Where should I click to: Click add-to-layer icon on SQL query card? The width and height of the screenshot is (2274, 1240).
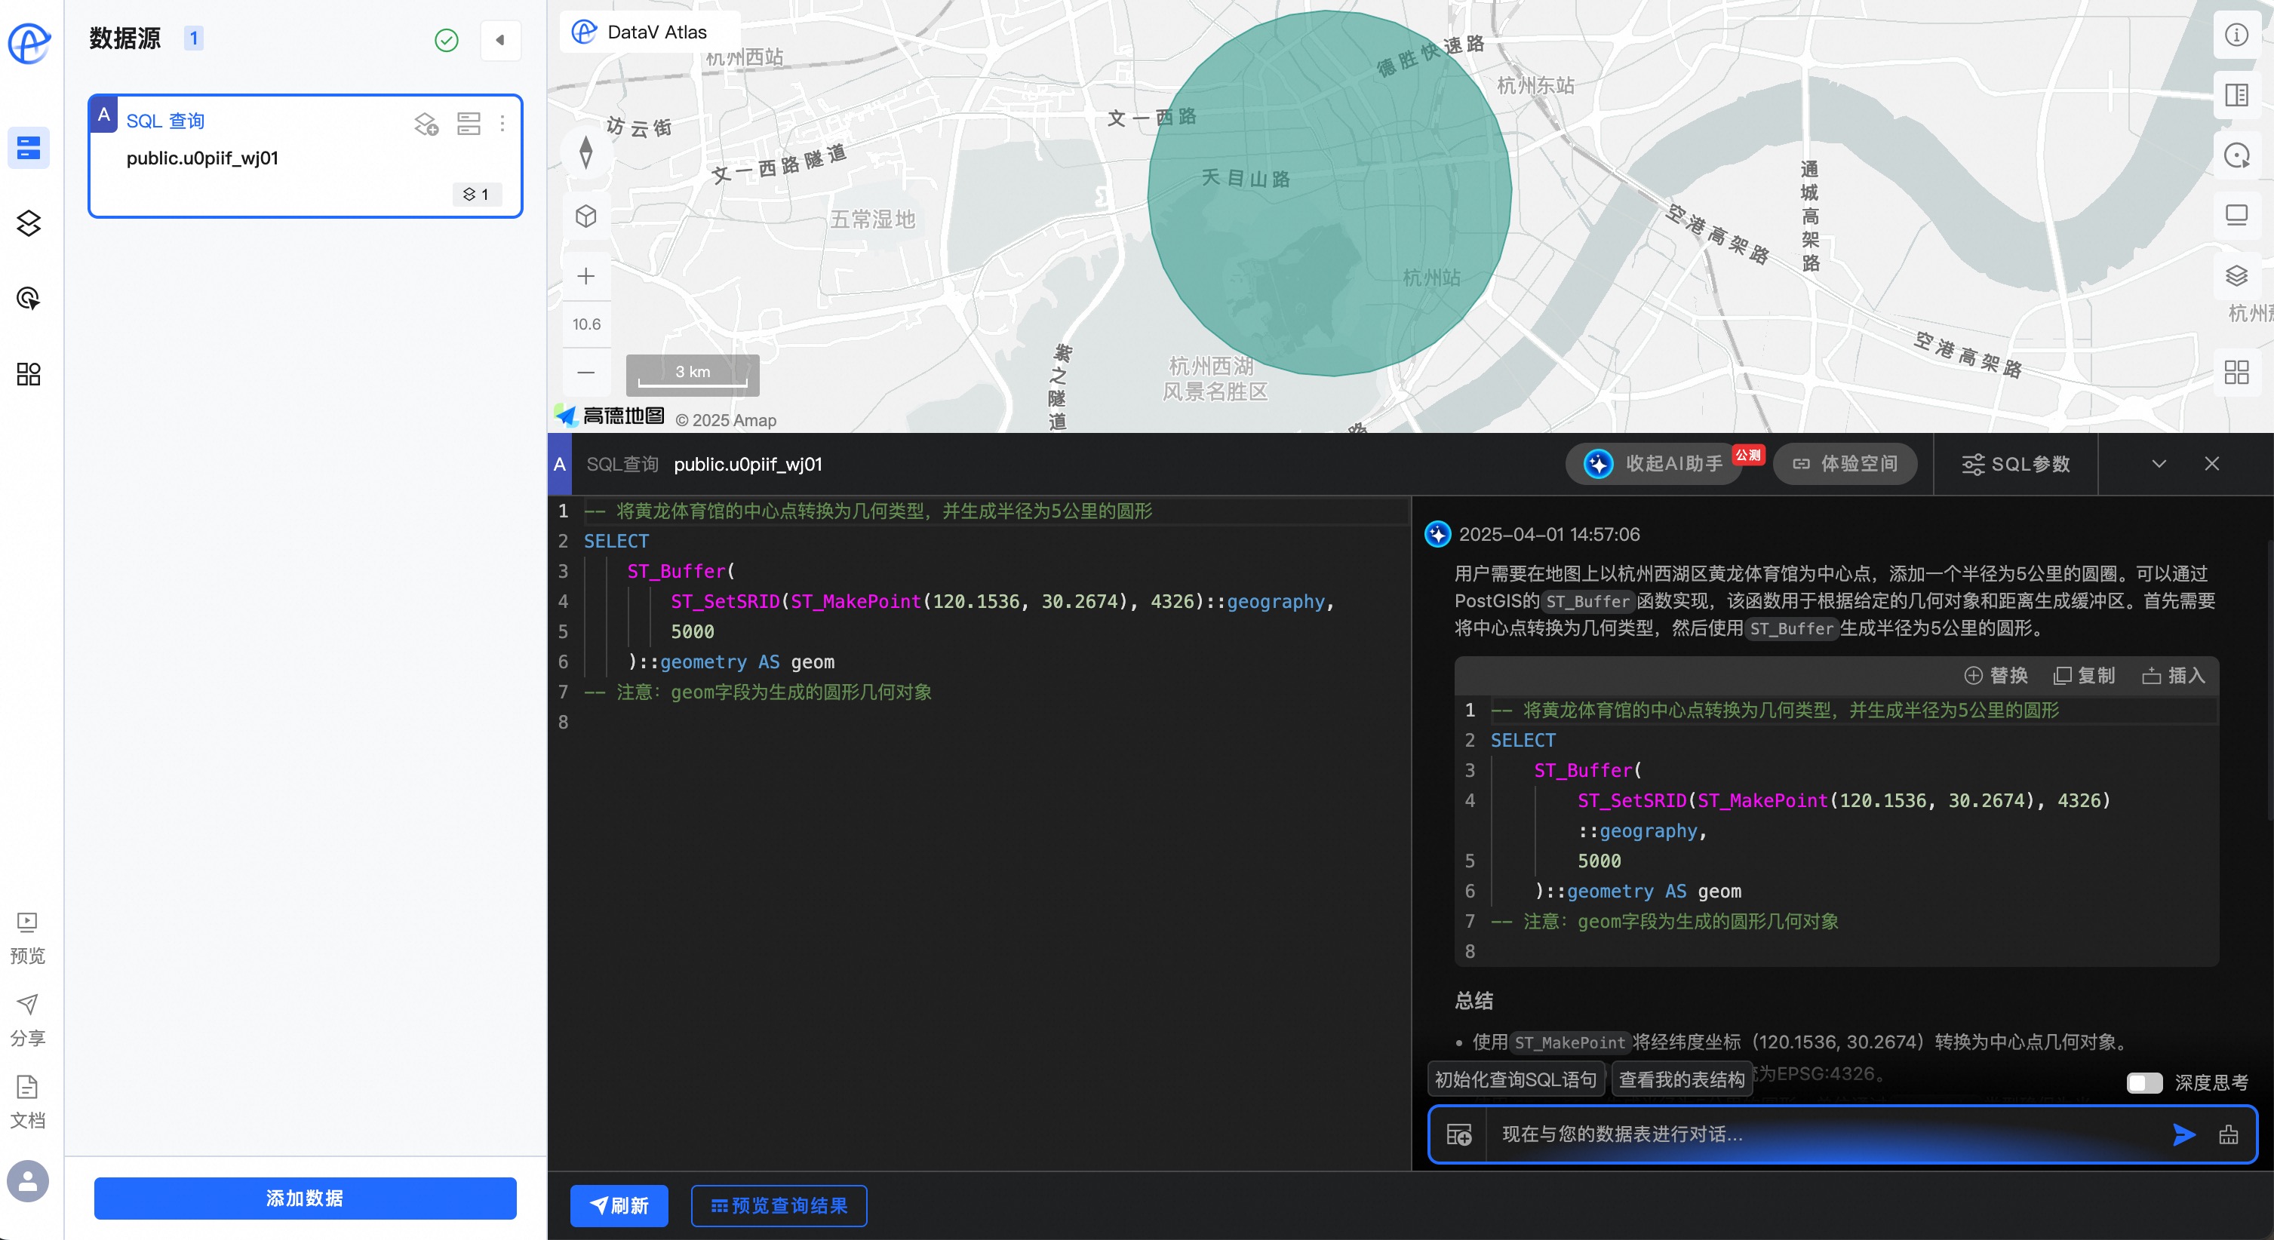426,124
